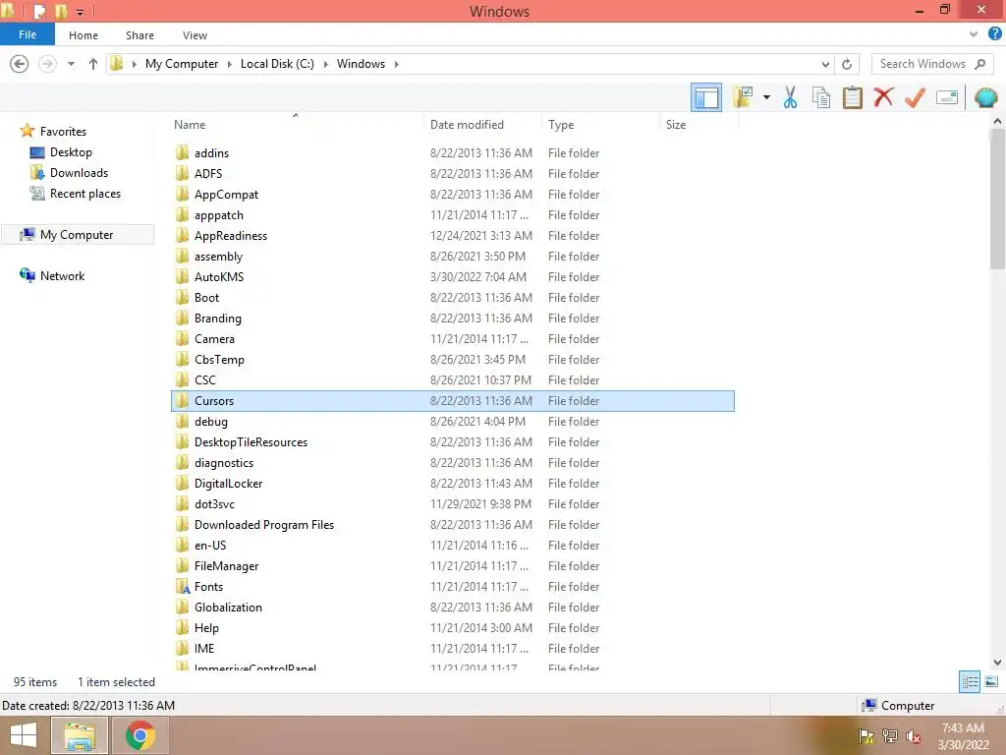Navigate to Local Disk (C:) breadcrumb
The width and height of the screenshot is (1006, 755).
277,64
